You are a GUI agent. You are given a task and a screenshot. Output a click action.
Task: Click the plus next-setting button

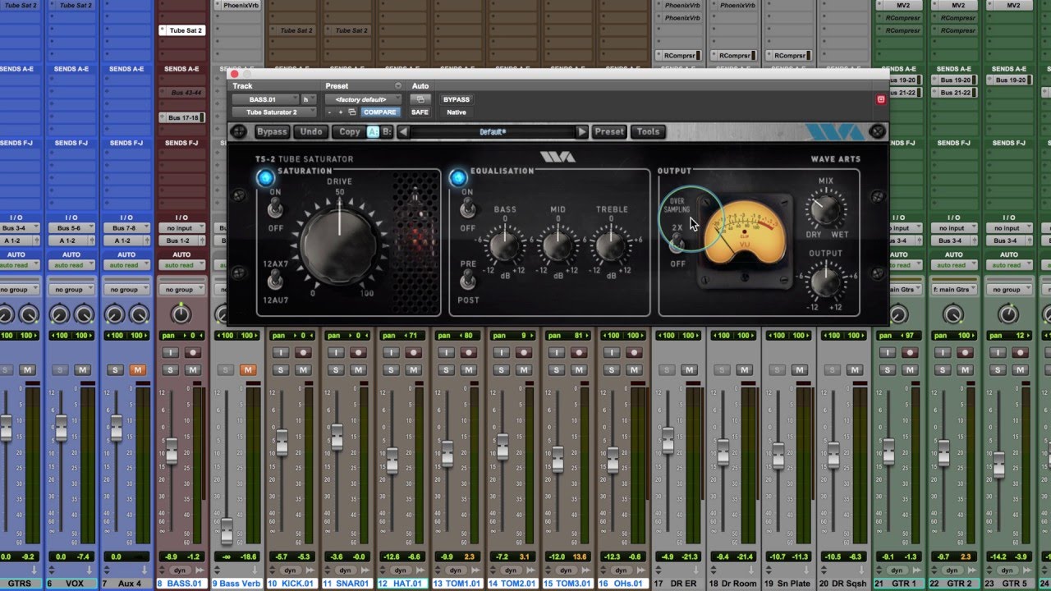[340, 112]
